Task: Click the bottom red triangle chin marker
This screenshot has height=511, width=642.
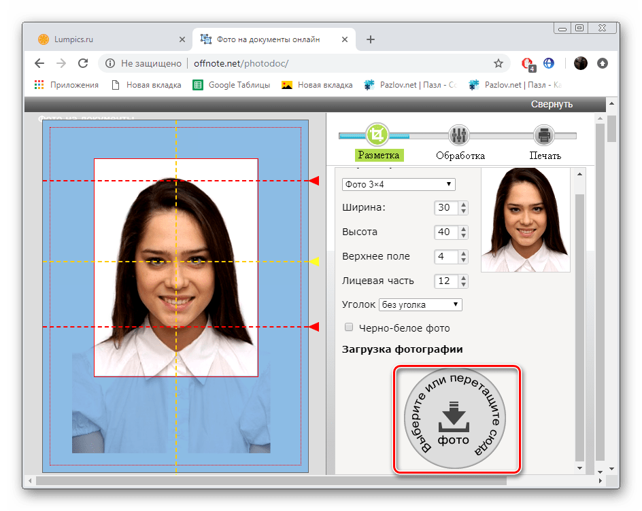Action: pyautogui.click(x=314, y=327)
